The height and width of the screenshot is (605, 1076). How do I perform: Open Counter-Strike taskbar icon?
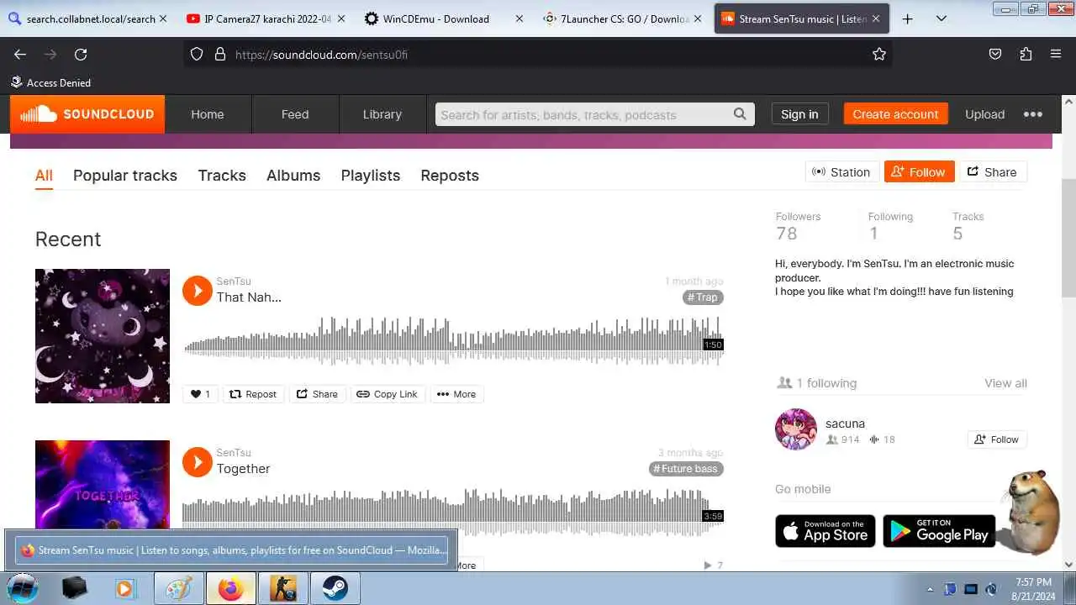283,588
